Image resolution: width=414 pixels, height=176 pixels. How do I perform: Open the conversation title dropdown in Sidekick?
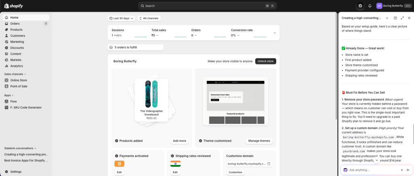(387, 18)
